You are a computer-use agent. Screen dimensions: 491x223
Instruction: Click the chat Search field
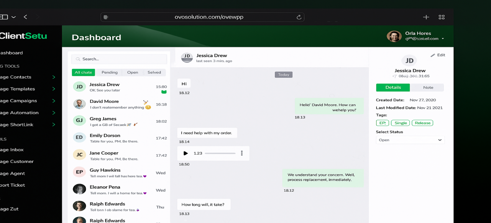click(119, 59)
